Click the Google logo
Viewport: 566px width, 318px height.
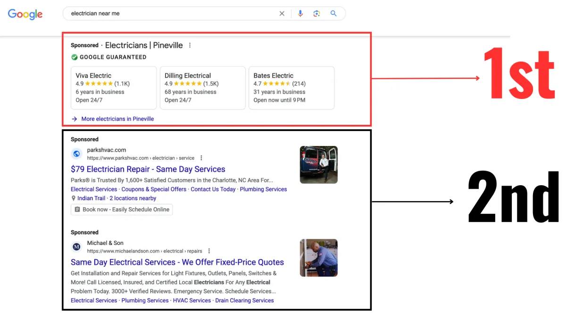[25, 14]
